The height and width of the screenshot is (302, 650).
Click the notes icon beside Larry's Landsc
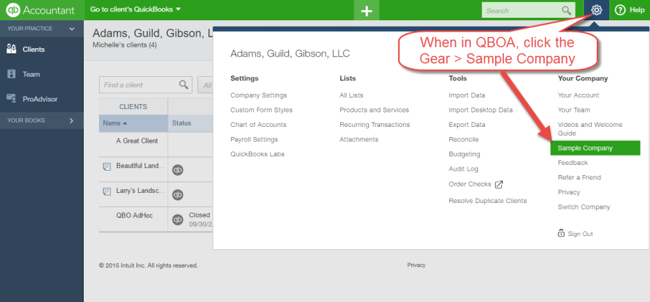point(107,192)
